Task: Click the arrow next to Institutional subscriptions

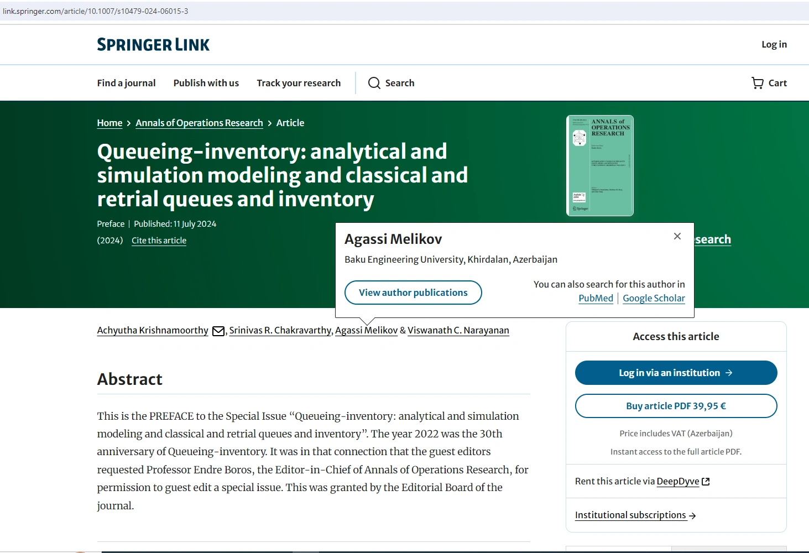Action: tap(693, 516)
